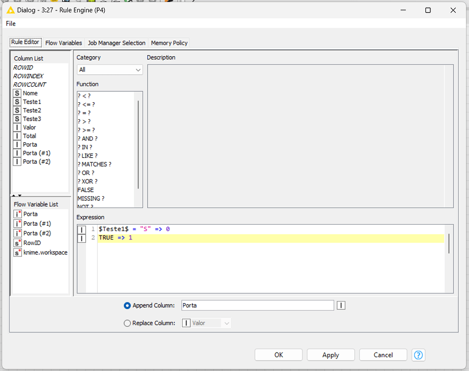Viewport: 469px width, 371px height.
Task: Click the Function list scrollbar
Action: 139,144
